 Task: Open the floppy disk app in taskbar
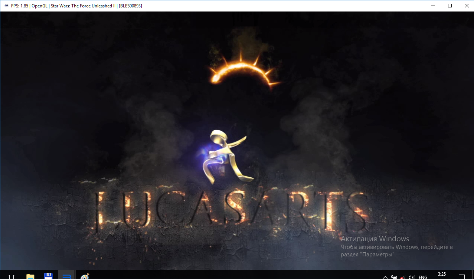pyautogui.click(x=48, y=276)
